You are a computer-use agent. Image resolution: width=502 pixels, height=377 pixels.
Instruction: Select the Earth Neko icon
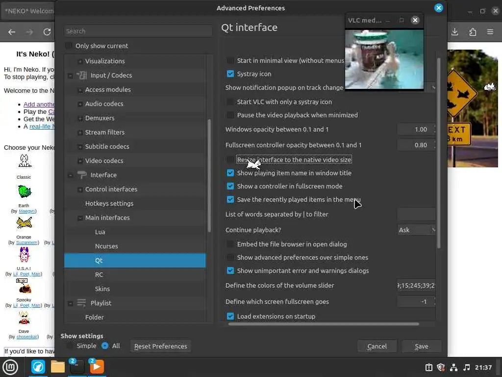25,192
